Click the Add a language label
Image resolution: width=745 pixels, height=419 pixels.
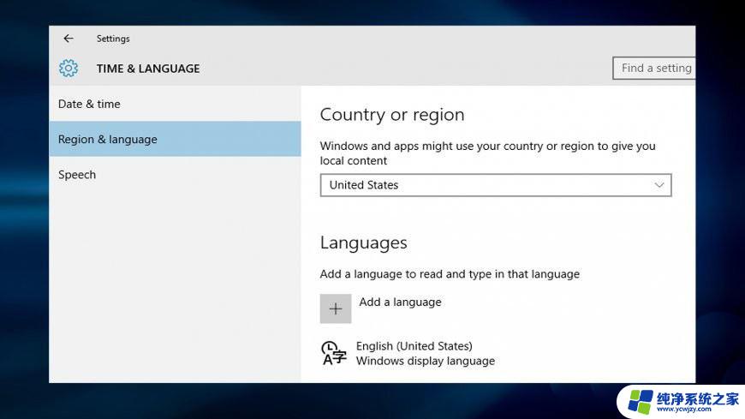tap(400, 302)
